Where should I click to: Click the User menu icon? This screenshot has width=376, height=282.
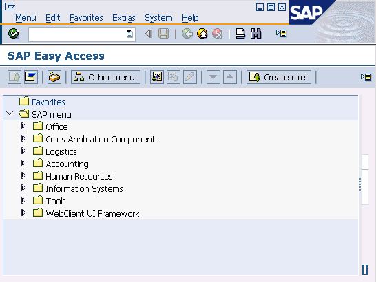[x=14, y=77]
